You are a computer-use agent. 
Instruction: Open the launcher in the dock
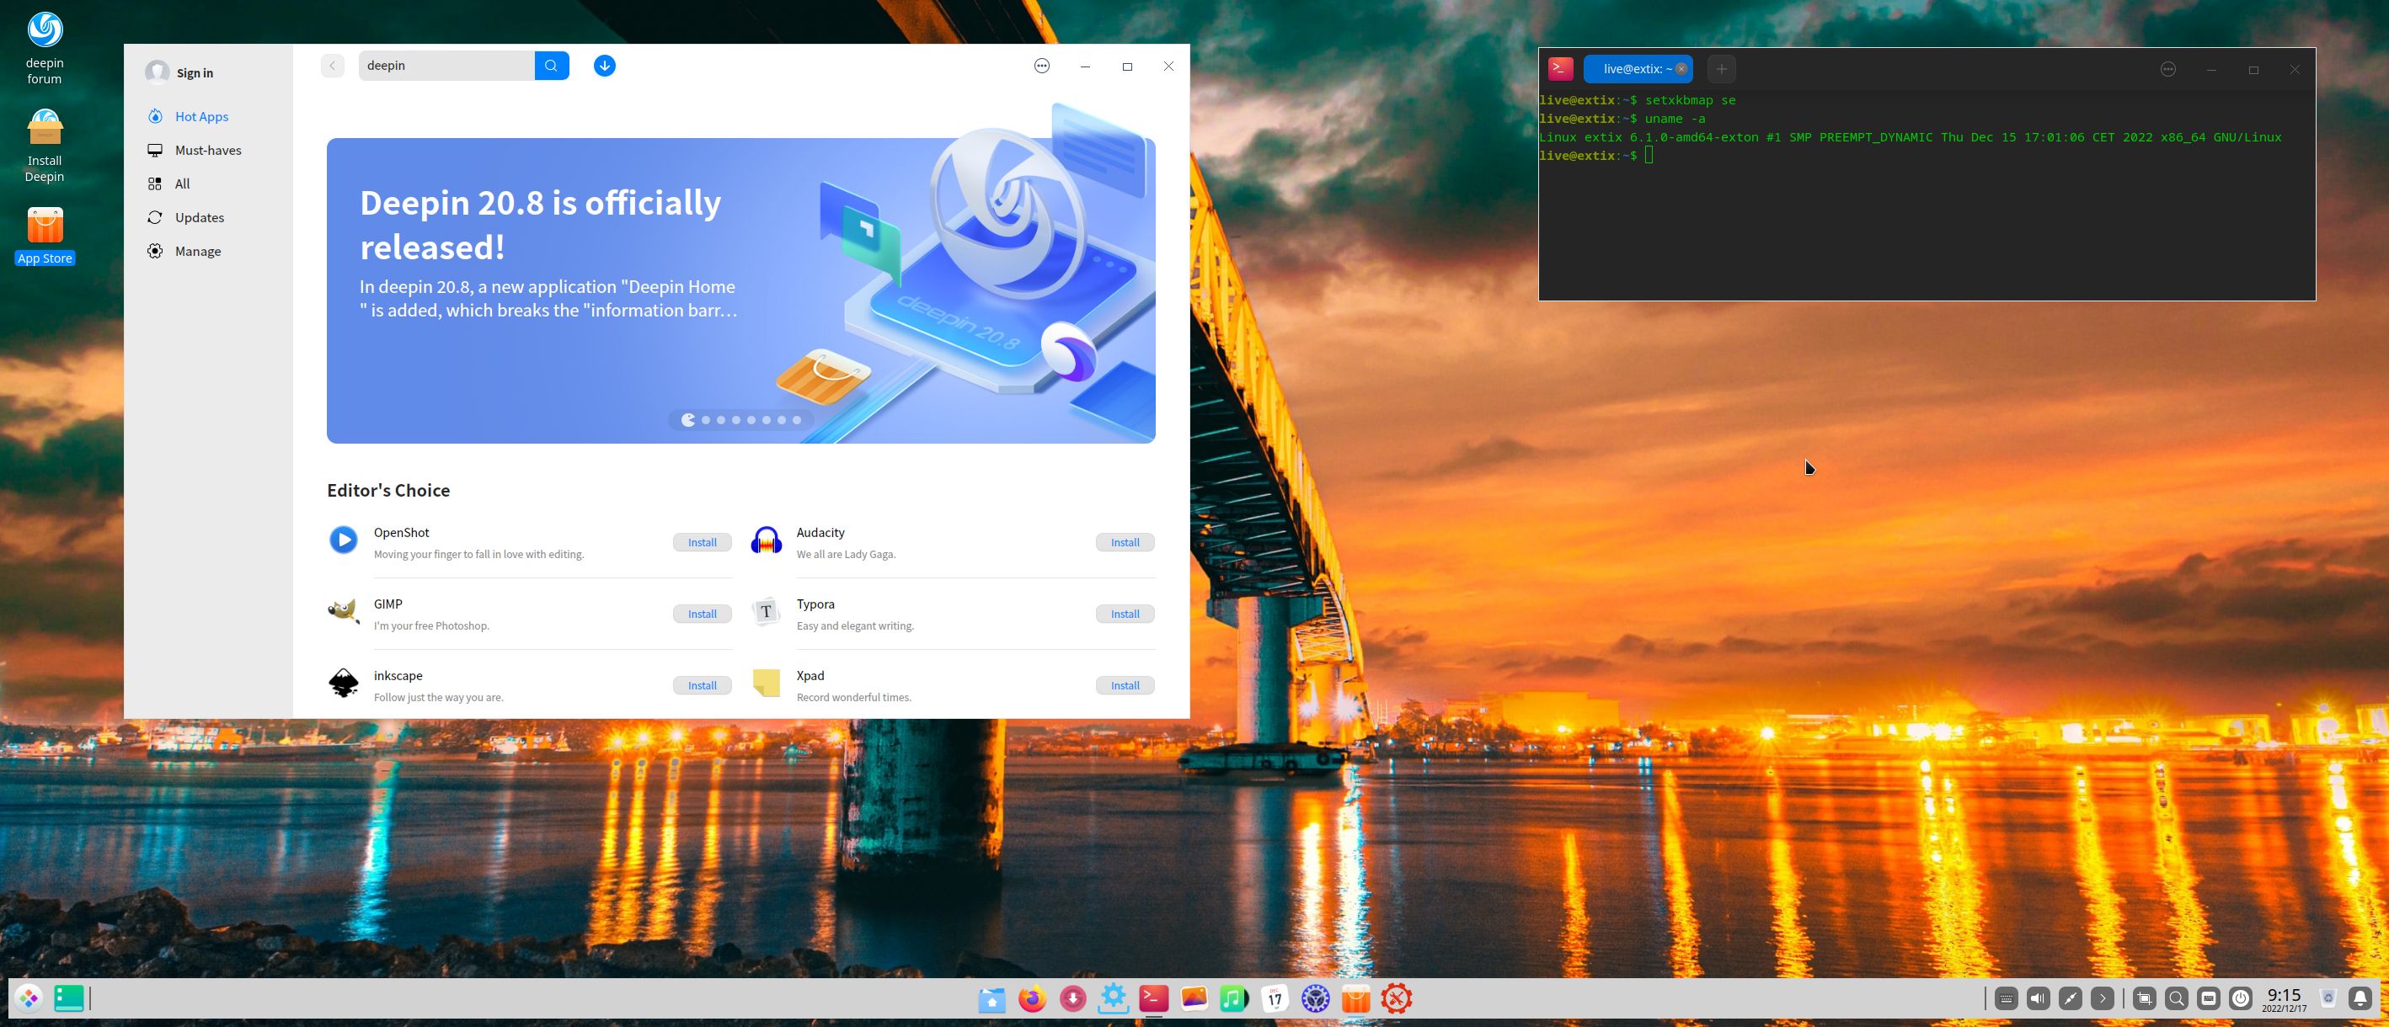coord(29,998)
